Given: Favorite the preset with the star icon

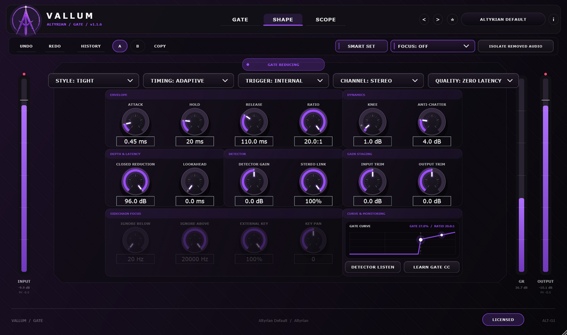Looking at the screenshot, I should click(452, 19).
